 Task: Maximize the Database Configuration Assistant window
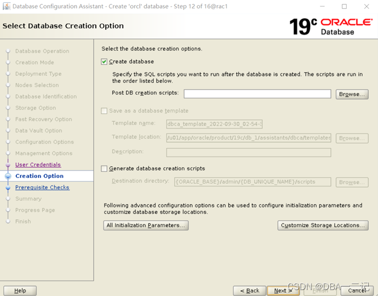pos(344,6)
